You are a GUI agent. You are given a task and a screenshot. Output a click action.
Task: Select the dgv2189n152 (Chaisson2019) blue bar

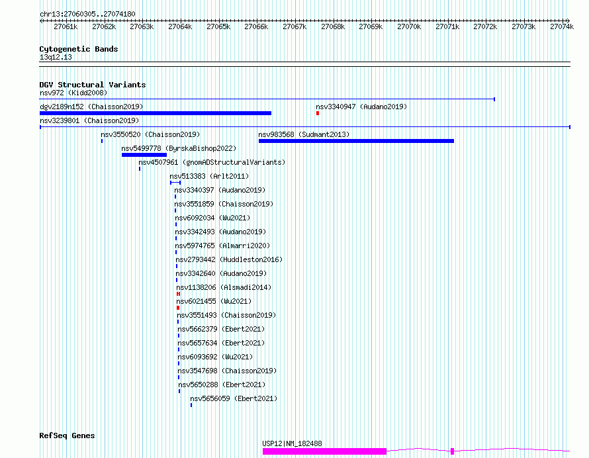point(156,113)
